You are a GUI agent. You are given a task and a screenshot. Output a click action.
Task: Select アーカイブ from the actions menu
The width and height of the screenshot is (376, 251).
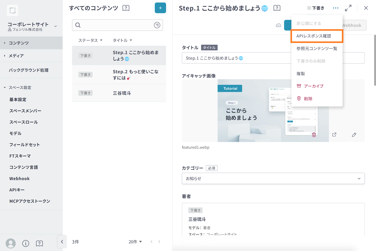click(313, 86)
